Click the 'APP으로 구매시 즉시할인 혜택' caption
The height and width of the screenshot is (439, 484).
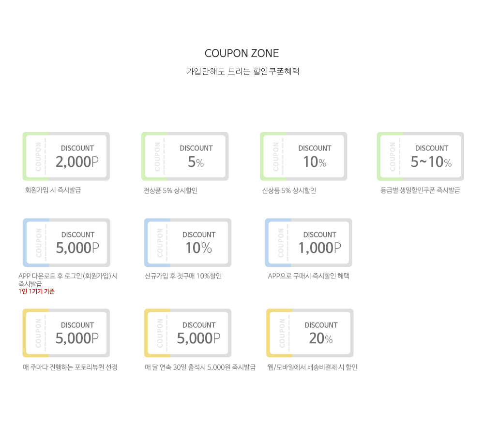308,277
